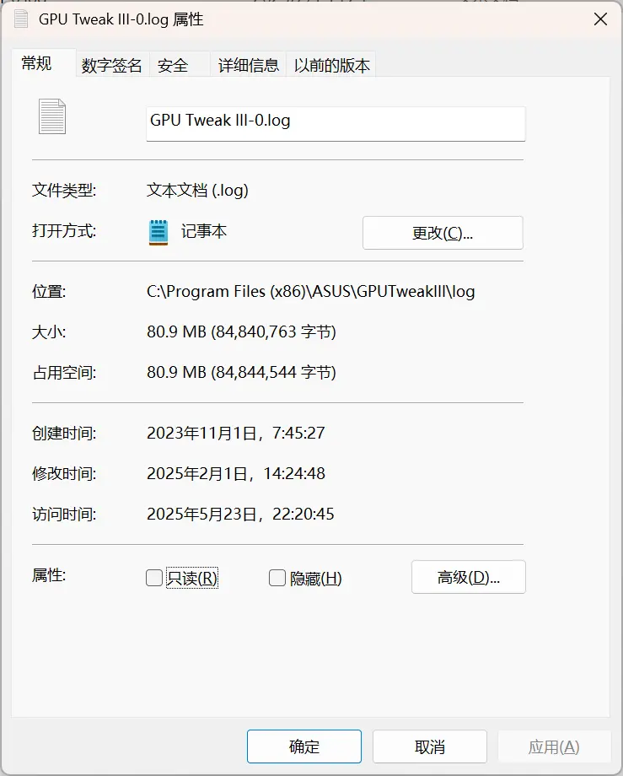623x776 pixels.
Task: Confirm with the 确定 button
Action: coord(304,746)
